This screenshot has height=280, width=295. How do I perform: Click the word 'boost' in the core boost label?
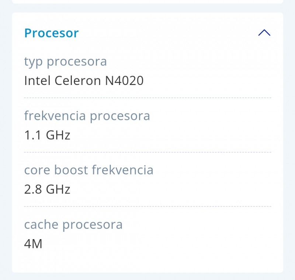pyautogui.click(x=71, y=170)
